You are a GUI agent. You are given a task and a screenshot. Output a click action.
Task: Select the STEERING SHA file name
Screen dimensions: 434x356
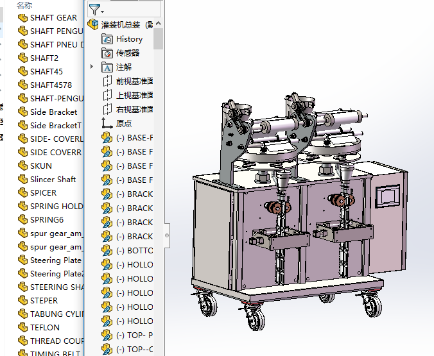56,287
